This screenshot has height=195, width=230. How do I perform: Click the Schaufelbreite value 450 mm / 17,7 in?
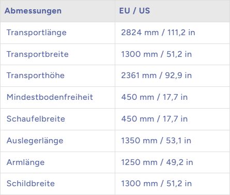(x=155, y=119)
